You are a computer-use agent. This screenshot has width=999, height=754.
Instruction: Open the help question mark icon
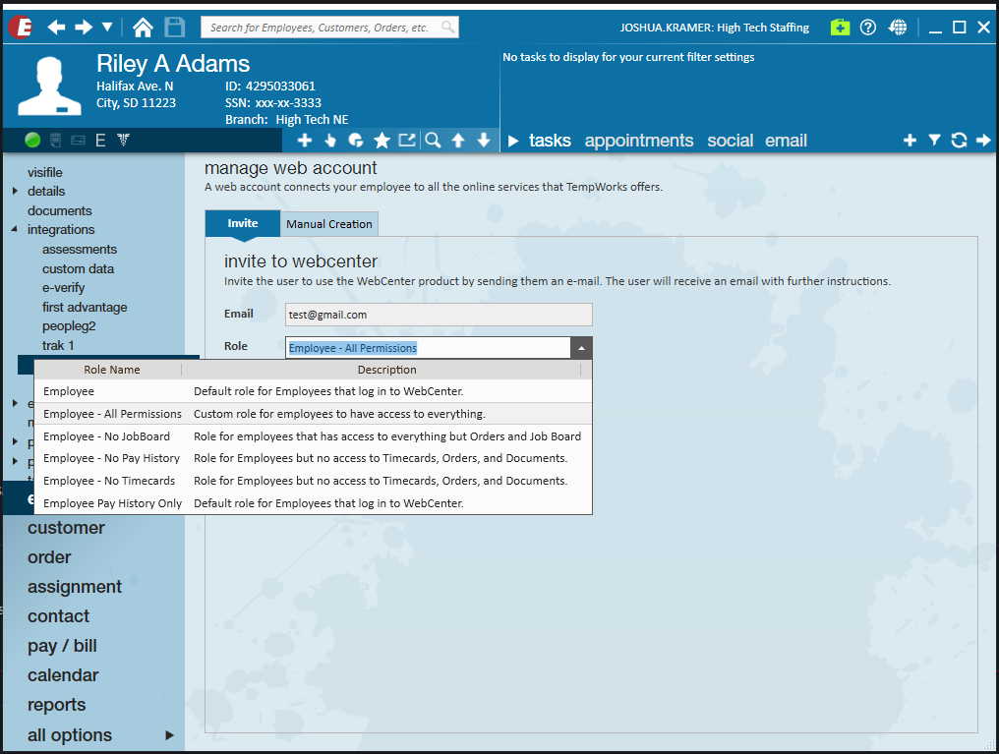[868, 27]
